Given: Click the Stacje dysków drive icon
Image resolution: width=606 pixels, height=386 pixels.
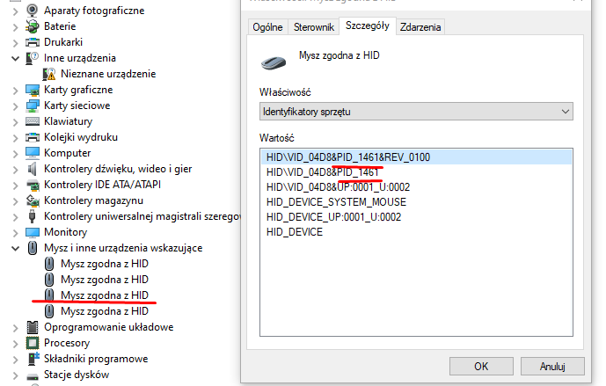Looking at the screenshot, I should coord(33,375).
